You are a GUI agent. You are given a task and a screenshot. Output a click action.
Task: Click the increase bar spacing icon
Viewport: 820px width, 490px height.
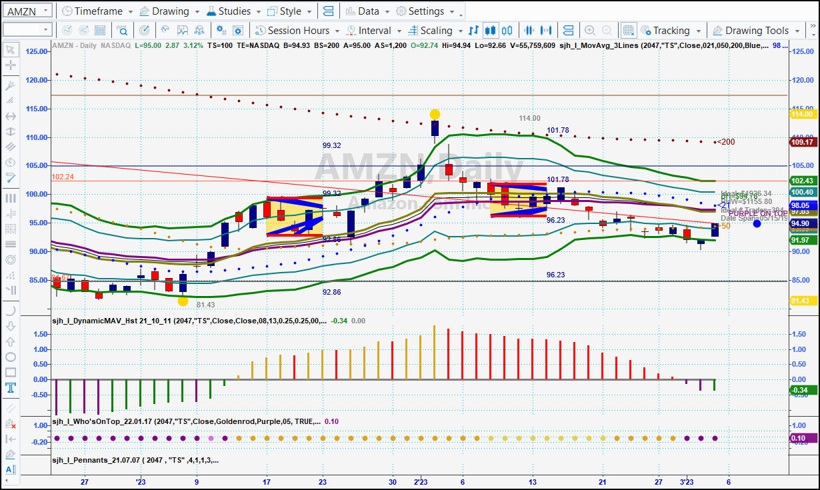[547, 31]
